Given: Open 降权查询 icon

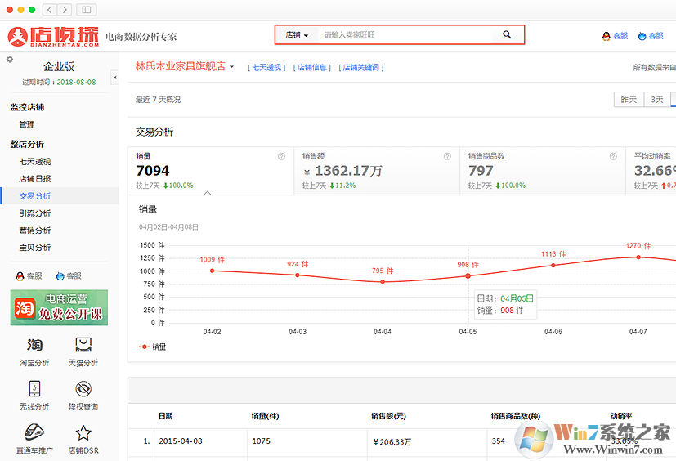Looking at the screenshot, I should tap(83, 388).
